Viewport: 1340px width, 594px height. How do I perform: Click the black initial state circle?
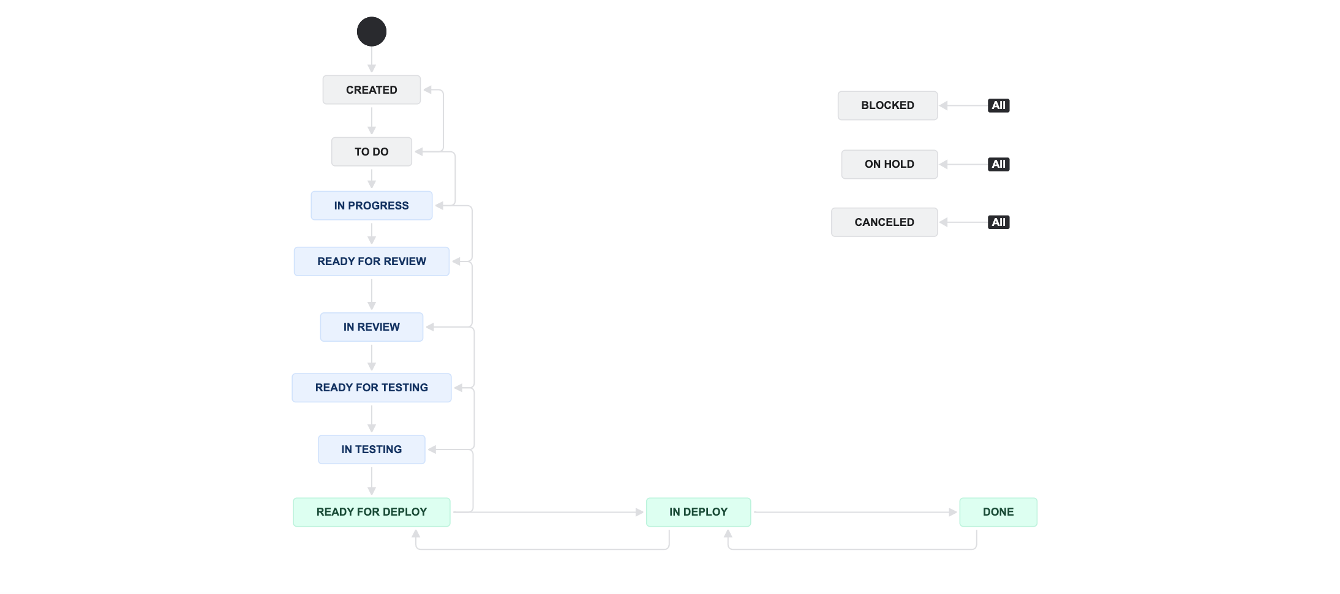pos(372,32)
